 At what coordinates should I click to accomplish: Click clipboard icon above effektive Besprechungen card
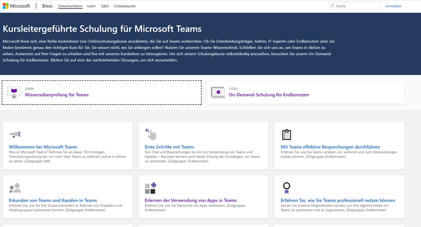(287, 134)
